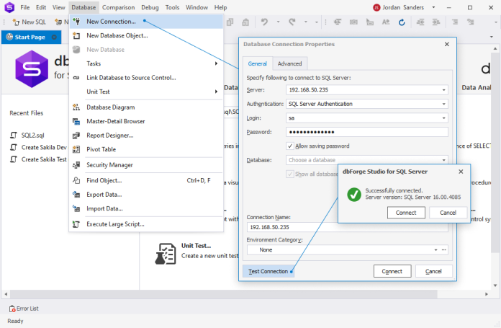Viewport: 501px width, 328px height.
Task: Click the New SQL toolbar button
Action: 29,22
